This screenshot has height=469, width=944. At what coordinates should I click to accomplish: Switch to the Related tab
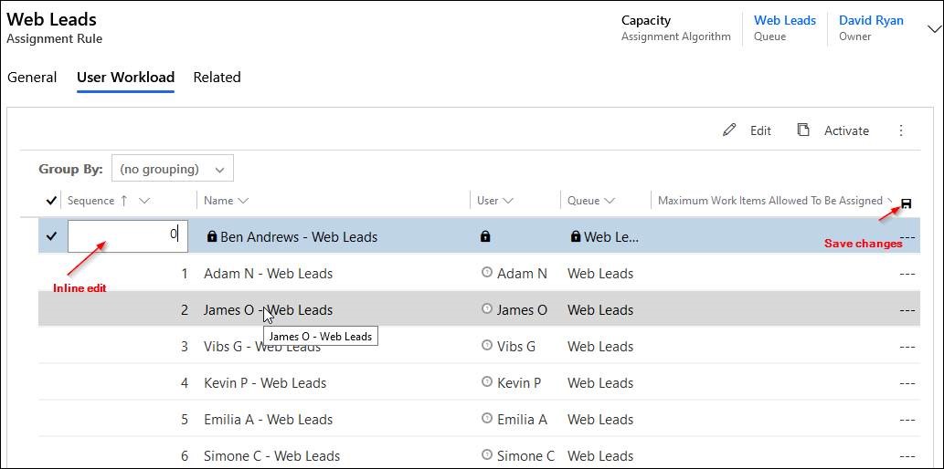point(217,78)
